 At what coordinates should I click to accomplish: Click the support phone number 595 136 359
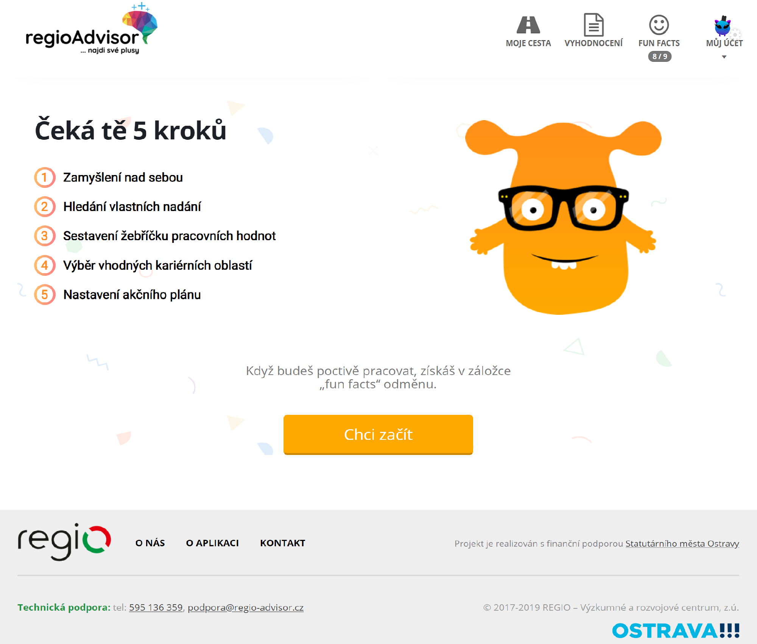tap(156, 607)
